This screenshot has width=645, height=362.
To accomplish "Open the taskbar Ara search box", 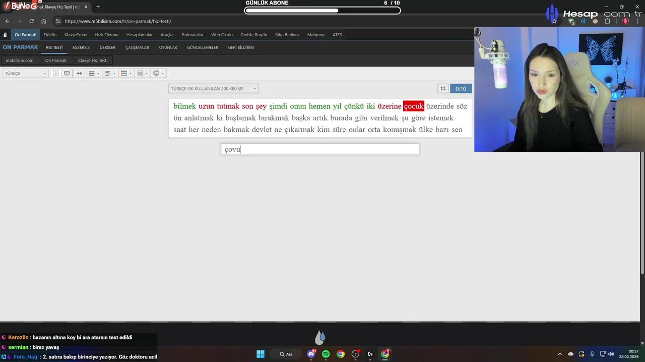I will click(286, 354).
